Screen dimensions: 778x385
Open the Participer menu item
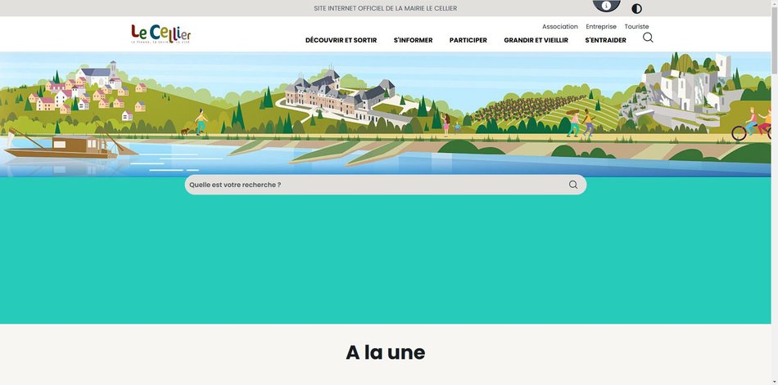click(468, 40)
